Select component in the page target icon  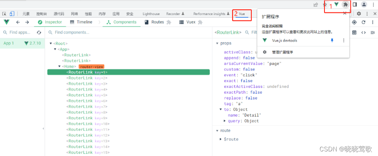(354, 22)
